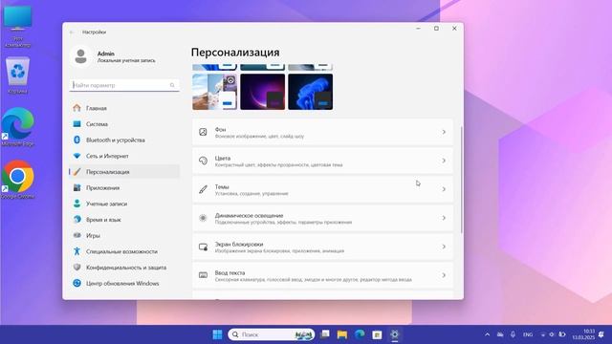Open the Главная home section
Viewport: 612px width, 344px height.
coord(124,108)
